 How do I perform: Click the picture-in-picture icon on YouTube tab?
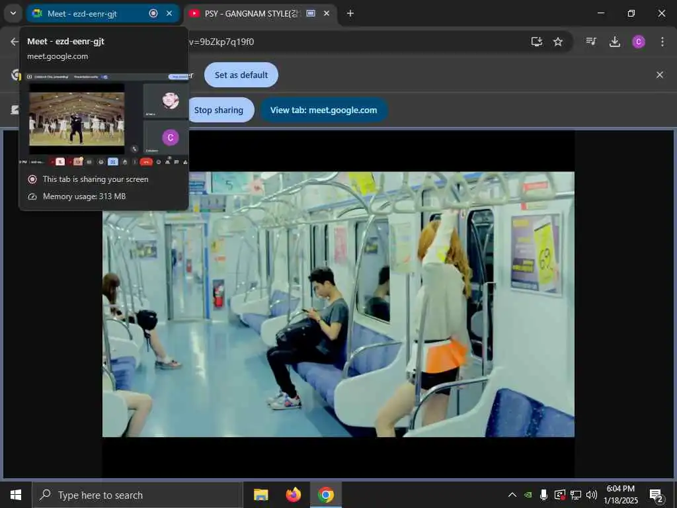point(311,13)
